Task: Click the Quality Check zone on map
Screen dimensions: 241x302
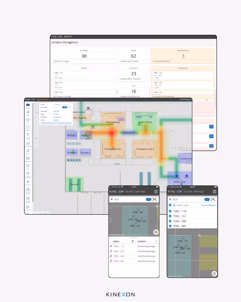Action: pos(145,122)
